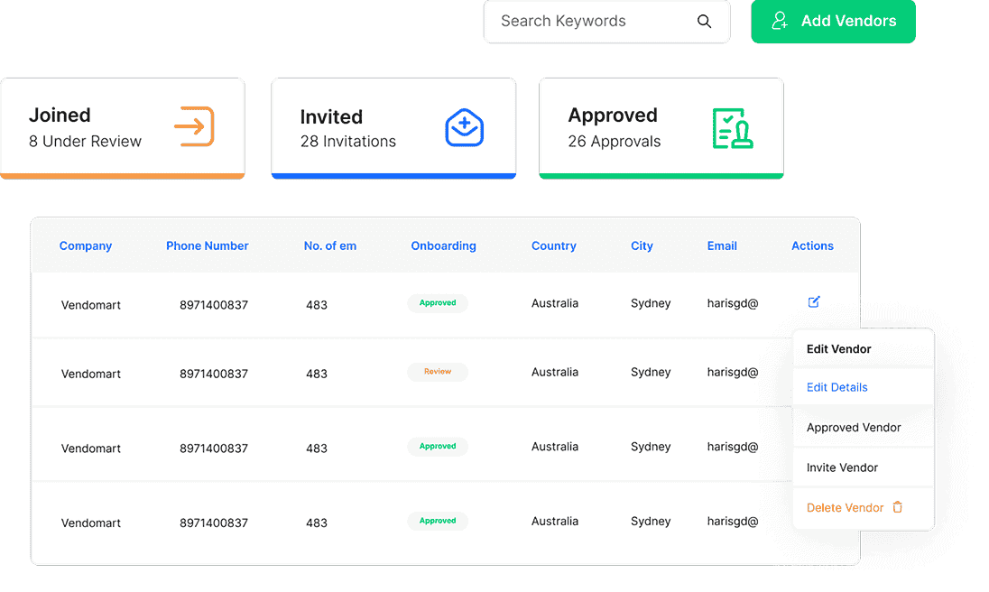The width and height of the screenshot is (989, 592).
Task: Click the Search Keywords input field
Action: coord(606,22)
